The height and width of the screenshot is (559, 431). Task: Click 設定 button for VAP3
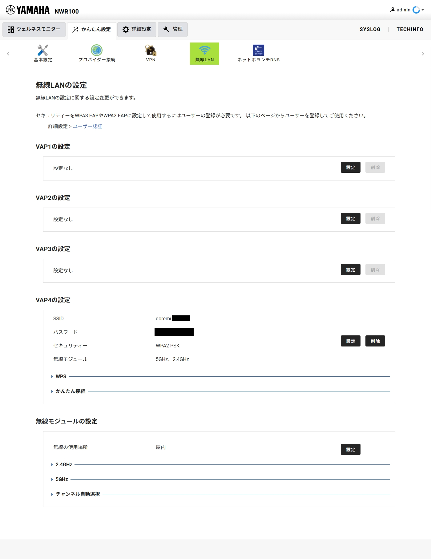point(351,269)
